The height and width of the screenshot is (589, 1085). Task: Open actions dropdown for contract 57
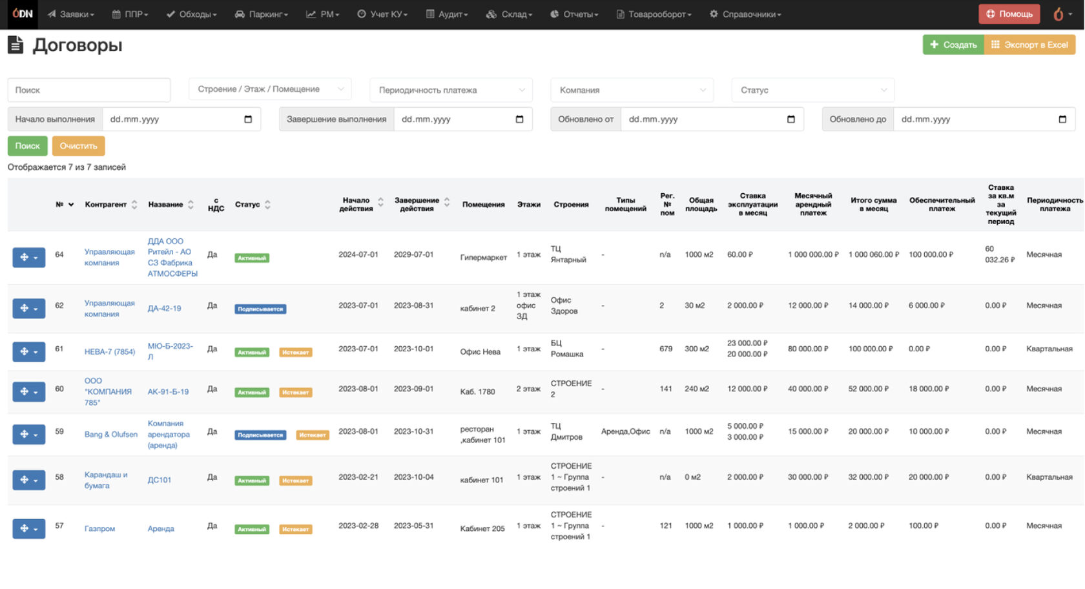pyautogui.click(x=29, y=529)
